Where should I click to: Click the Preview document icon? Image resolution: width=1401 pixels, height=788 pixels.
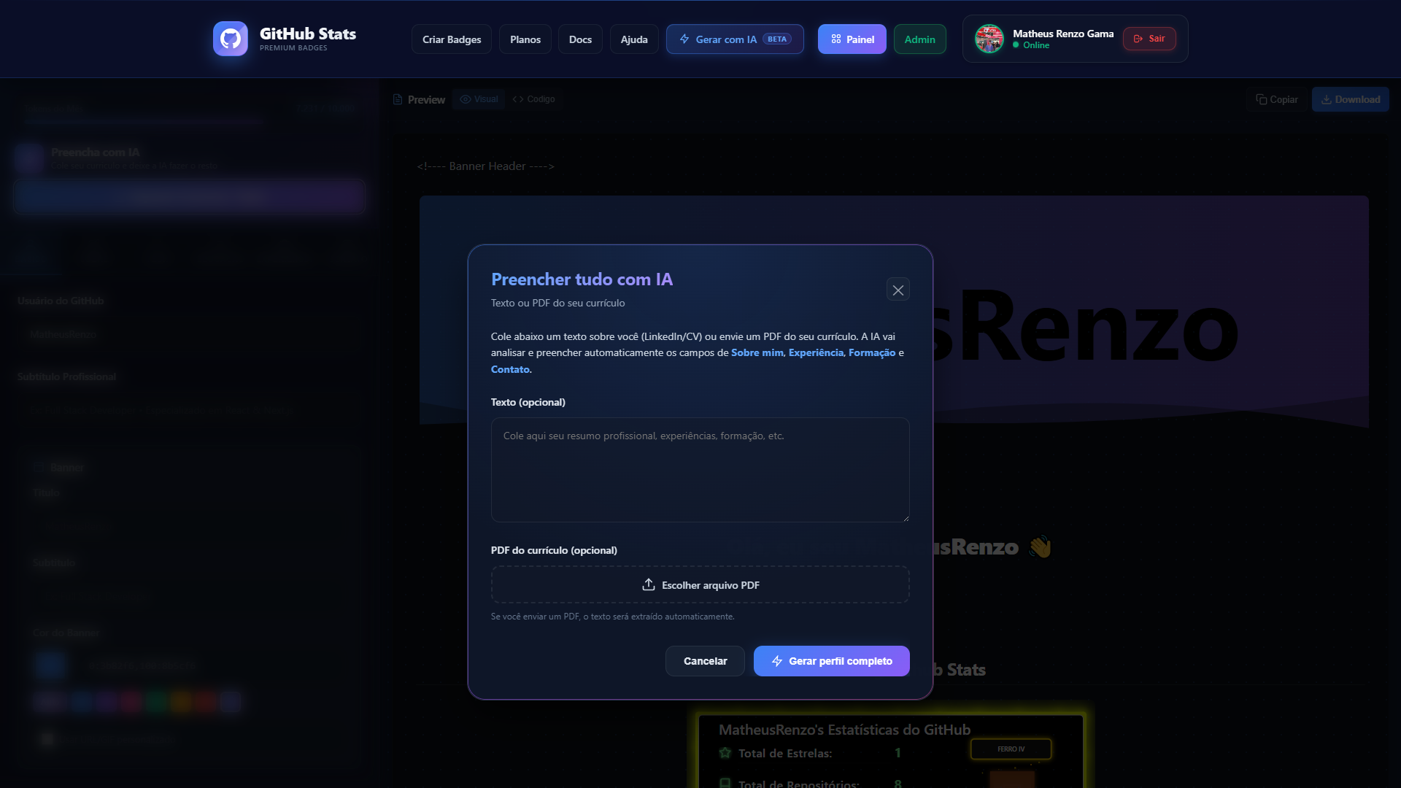click(x=398, y=99)
